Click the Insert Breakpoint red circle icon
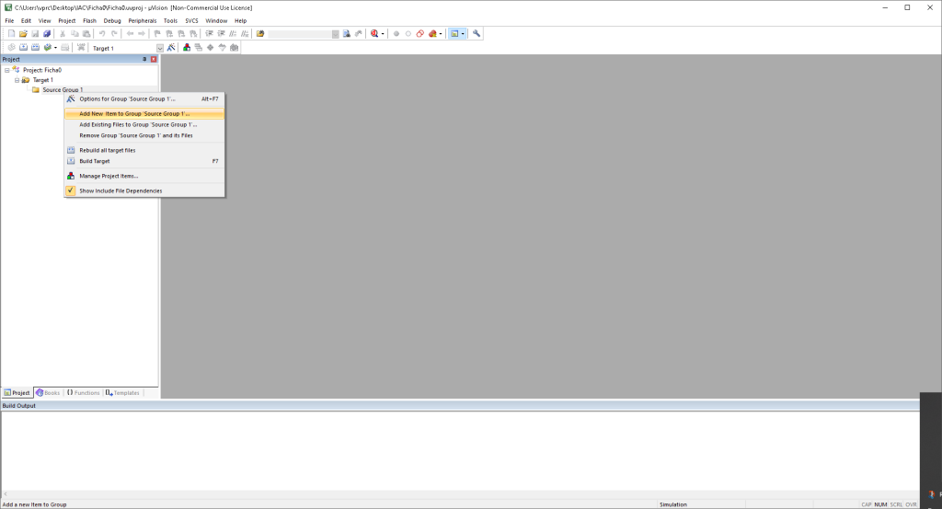 396,34
